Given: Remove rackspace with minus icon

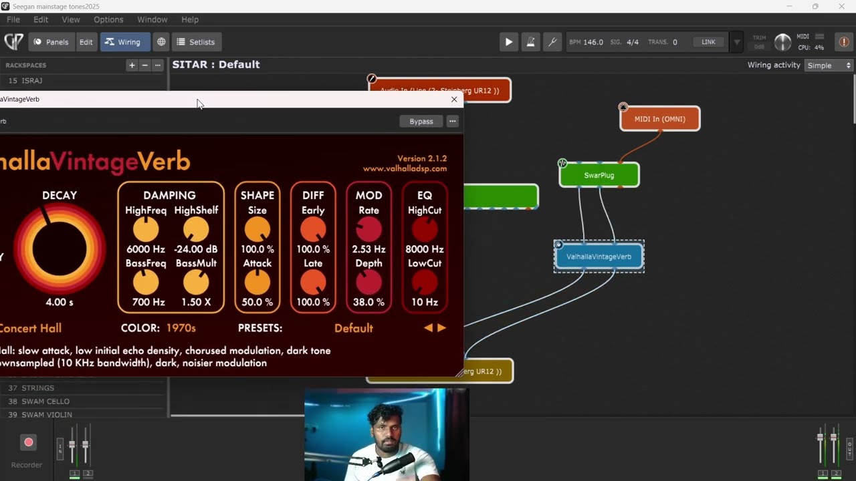Looking at the screenshot, I should pyautogui.click(x=144, y=65).
